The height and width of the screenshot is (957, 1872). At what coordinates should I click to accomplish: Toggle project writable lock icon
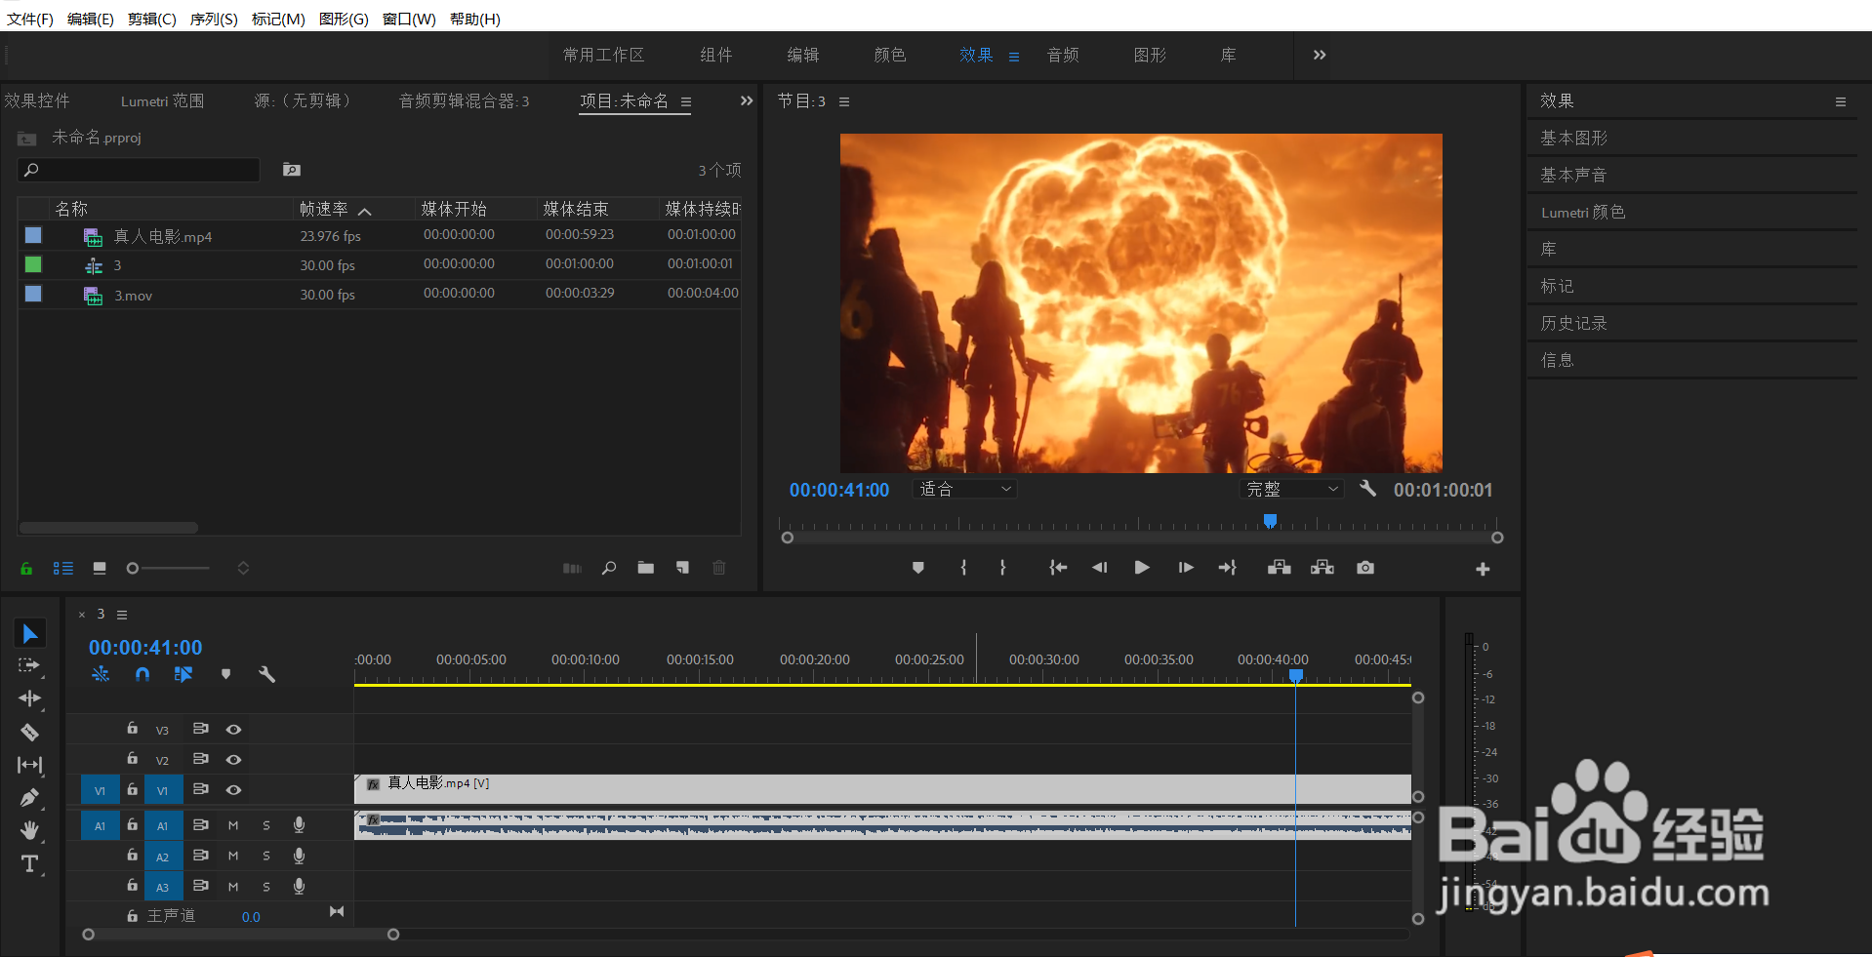[26, 569]
